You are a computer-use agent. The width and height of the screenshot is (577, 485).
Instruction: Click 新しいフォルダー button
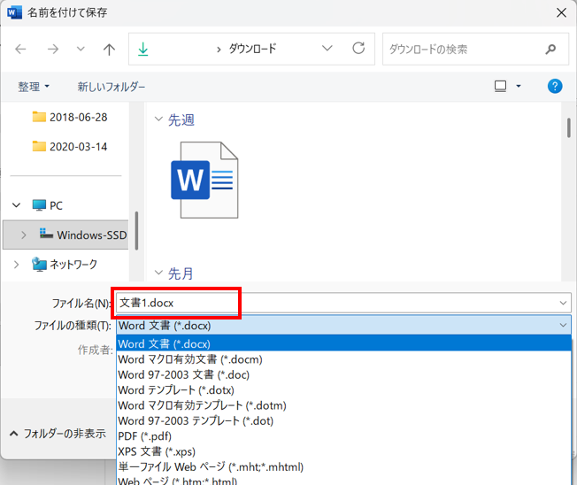point(112,87)
